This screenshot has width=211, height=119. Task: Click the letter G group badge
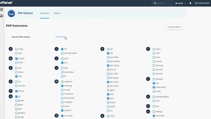11,97
